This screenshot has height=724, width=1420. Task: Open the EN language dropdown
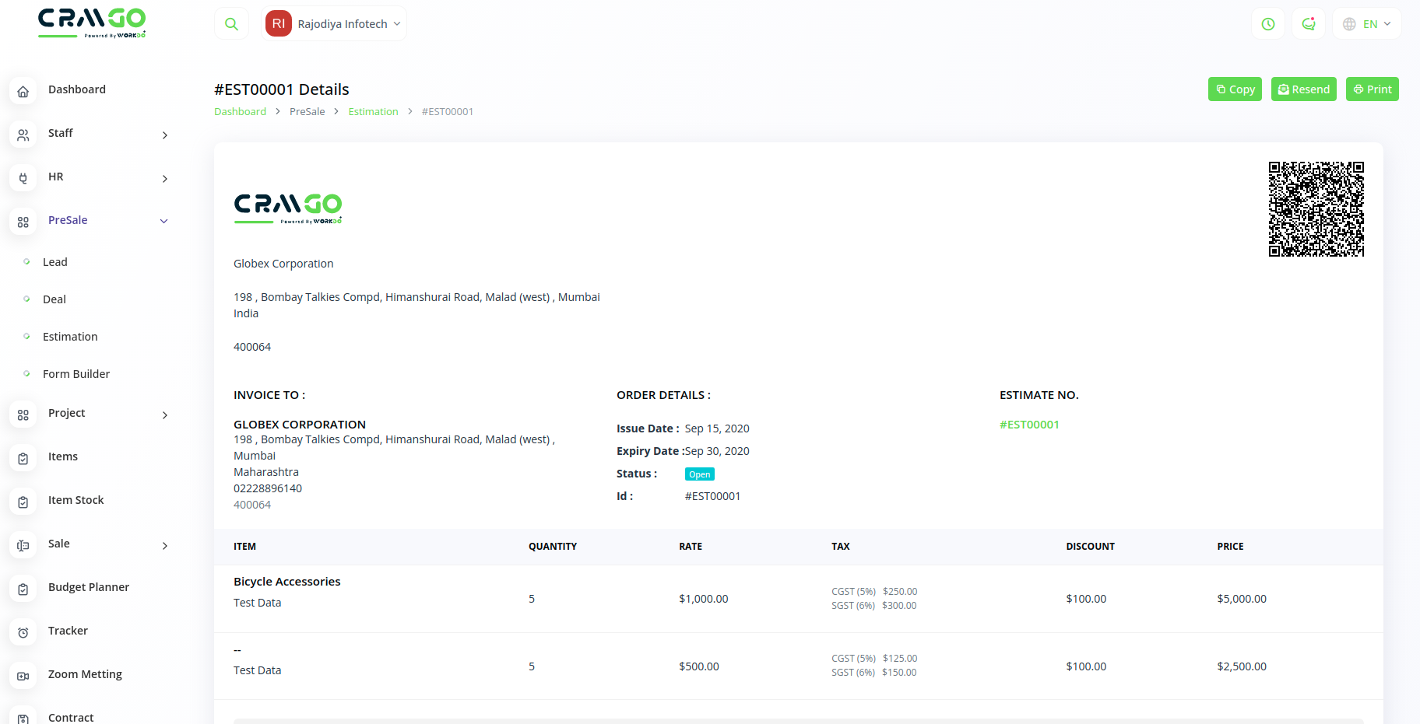(x=1367, y=24)
